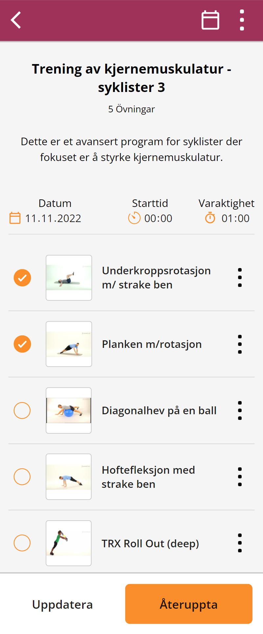Go back using the header arrow
This screenshot has height=634, width=263.
pyautogui.click(x=16, y=20)
